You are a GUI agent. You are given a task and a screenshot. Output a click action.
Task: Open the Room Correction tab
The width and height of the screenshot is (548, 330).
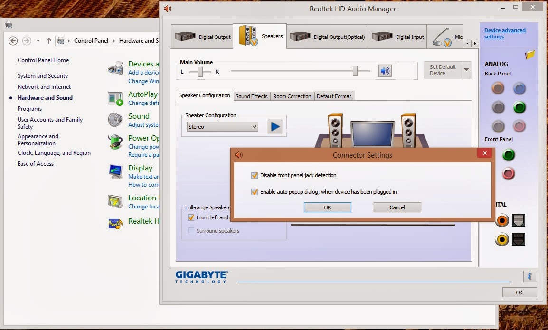pyautogui.click(x=292, y=96)
